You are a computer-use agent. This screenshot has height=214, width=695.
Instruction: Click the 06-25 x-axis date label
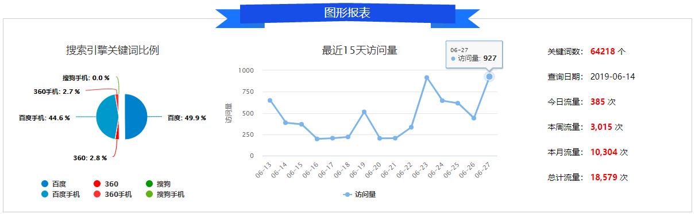(x=451, y=169)
